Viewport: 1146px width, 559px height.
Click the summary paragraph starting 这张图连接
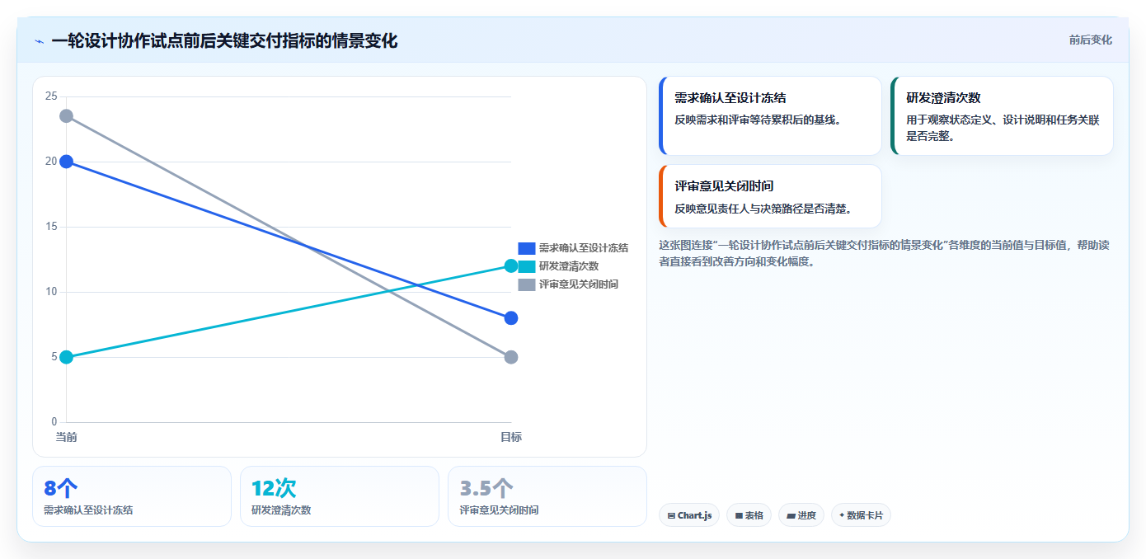point(885,253)
